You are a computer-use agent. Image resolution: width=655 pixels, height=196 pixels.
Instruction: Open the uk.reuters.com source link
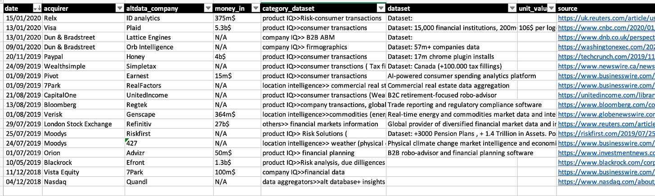click(x=606, y=18)
